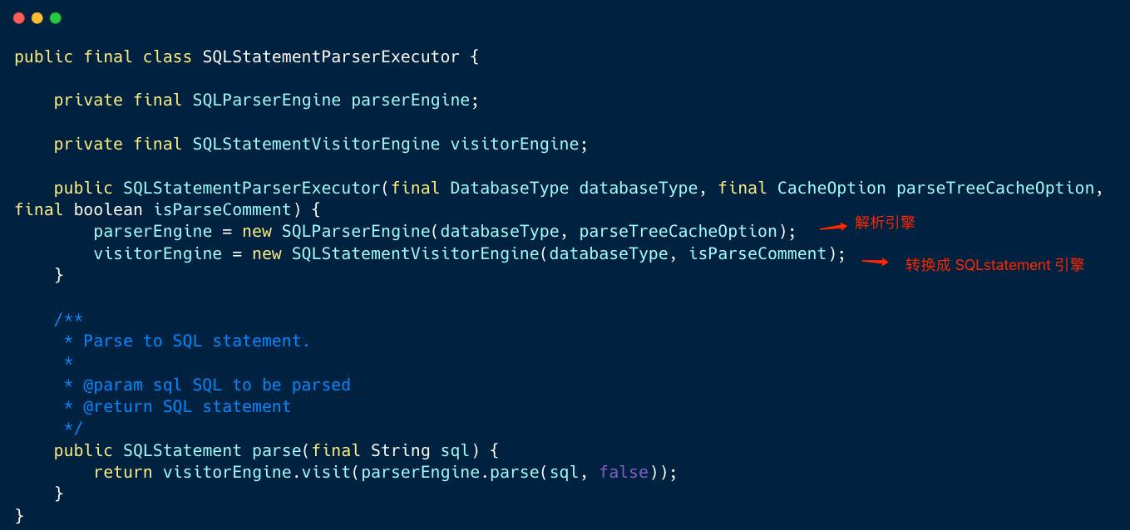Screen dimensions: 1130x530
Task: Click the purple false keyword
Action: pos(624,472)
